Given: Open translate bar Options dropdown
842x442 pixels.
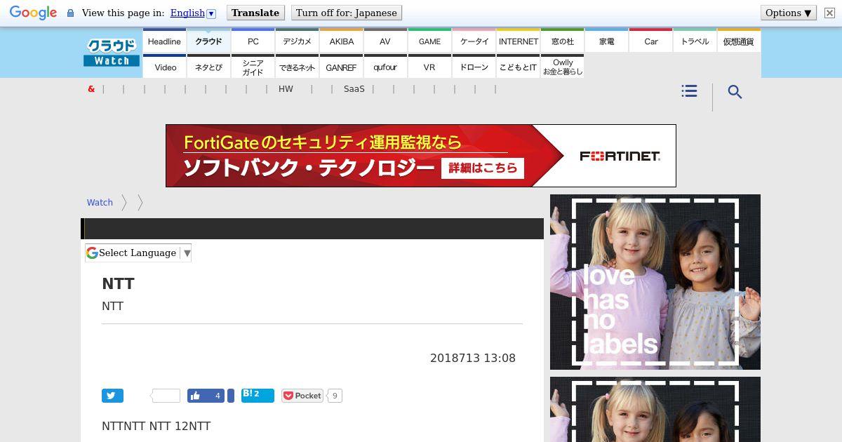Looking at the screenshot, I should click(789, 13).
